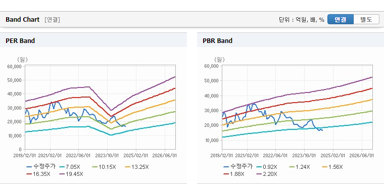The image size is (384, 184).
Task: Click 2026/06/01 on PBR Band x-axis
Action: [x=361, y=155]
